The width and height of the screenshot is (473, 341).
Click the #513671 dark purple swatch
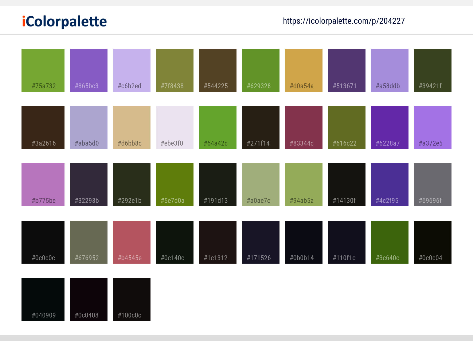[347, 70]
